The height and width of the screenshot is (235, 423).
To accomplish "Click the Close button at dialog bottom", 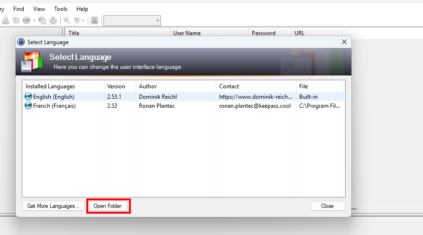I will (x=327, y=206).
